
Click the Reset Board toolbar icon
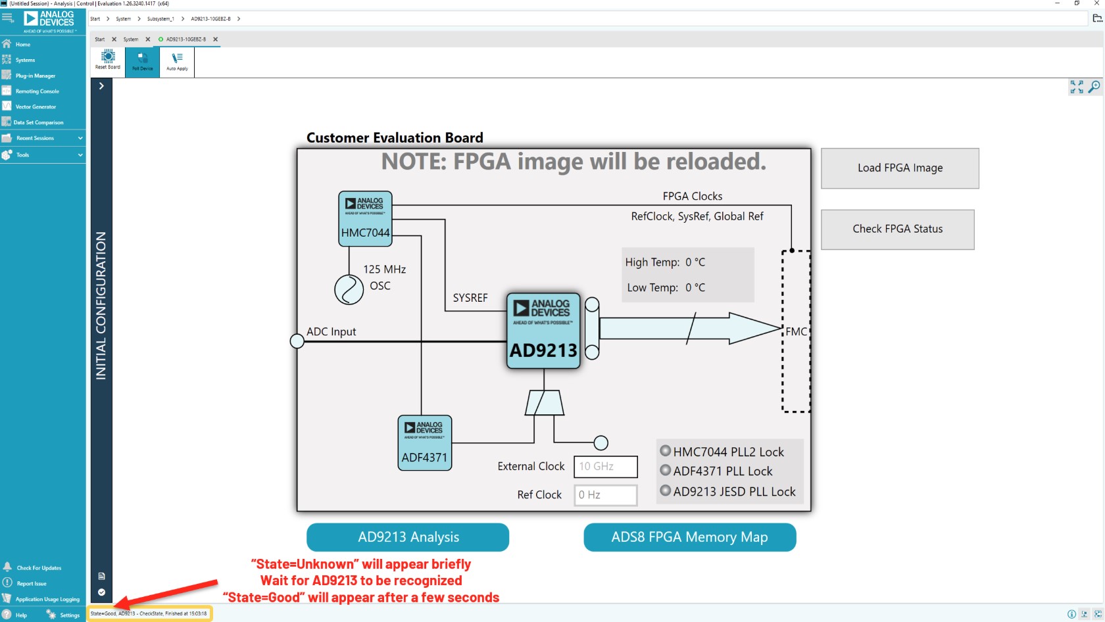[x=107, y=61]
